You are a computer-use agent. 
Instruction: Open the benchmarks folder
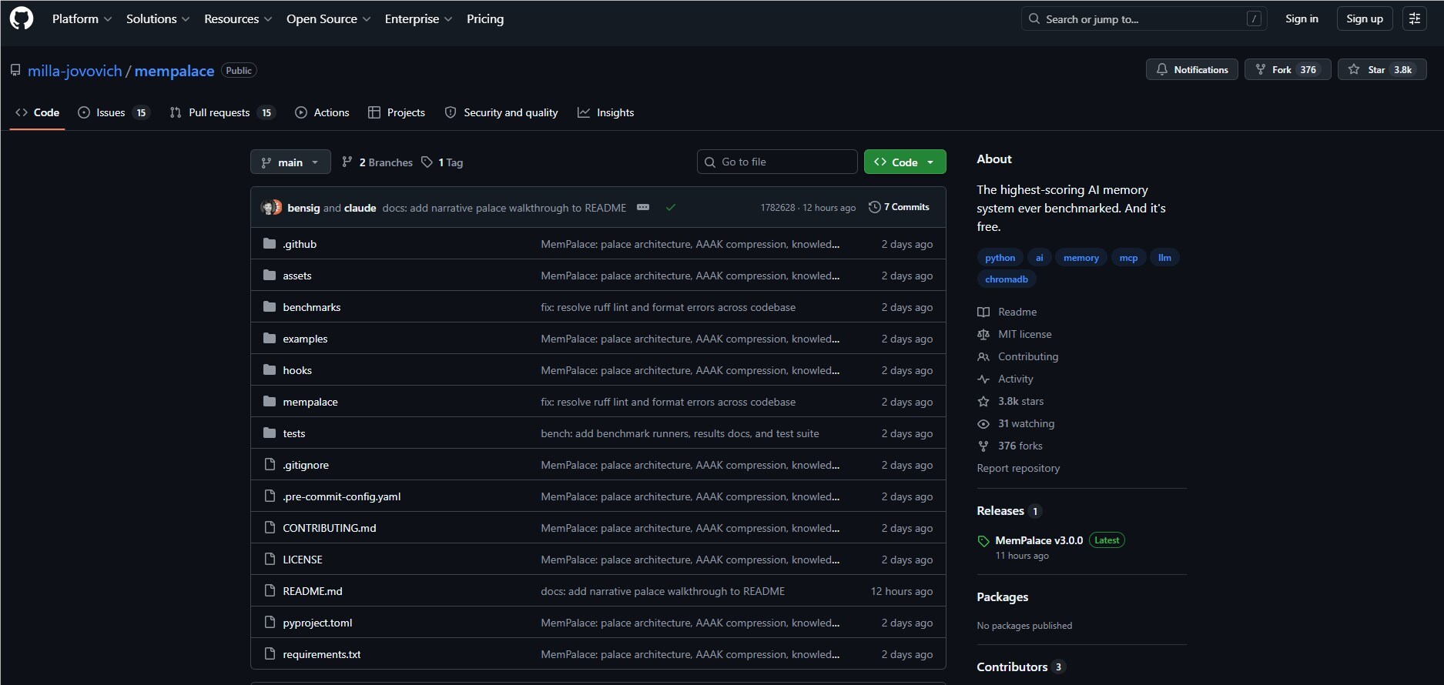(311, 307)
